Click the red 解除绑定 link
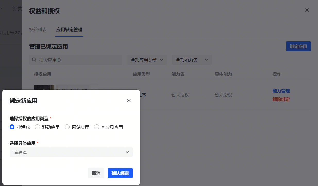This screenshot has height=186, width=318. [281, 99]
